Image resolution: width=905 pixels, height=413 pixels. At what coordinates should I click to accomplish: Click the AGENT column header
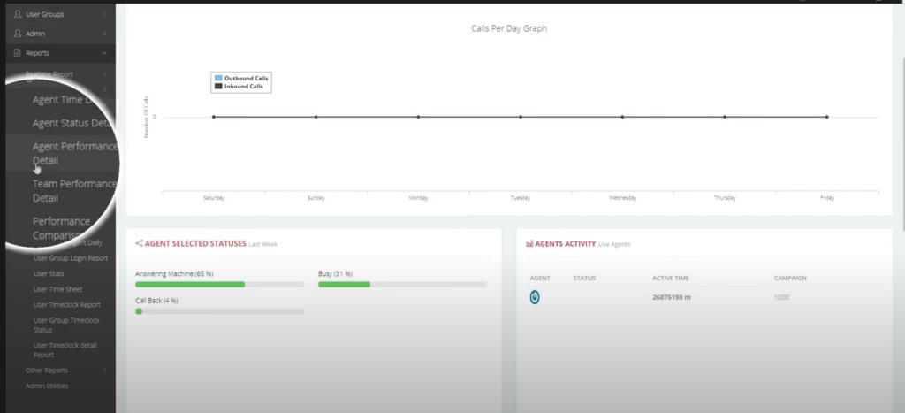pyautogui.click(x=540, y=278)
